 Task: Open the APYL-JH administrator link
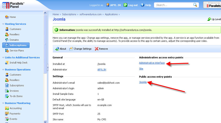(102, 69)
